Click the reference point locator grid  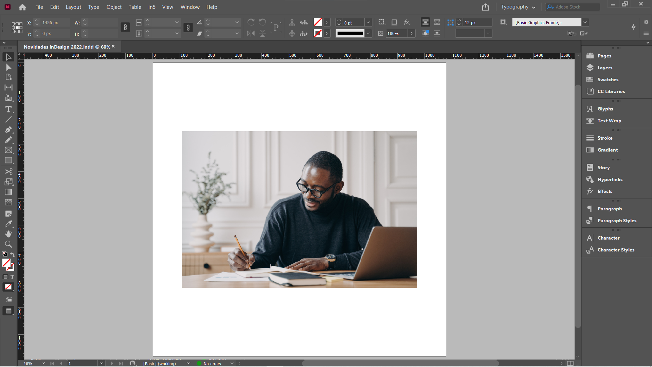coord(17,28)
